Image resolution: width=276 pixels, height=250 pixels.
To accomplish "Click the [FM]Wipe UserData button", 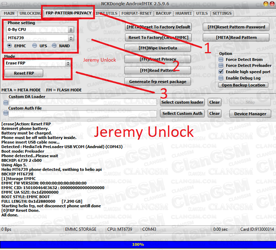I will tap(158, 48).
